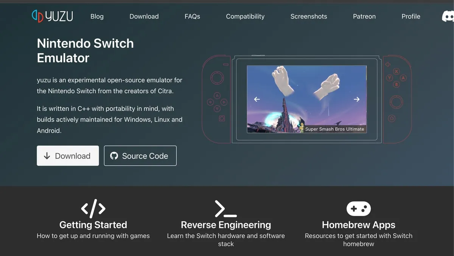The height and width of the screenshot is (256, 454).
Task: Go to Download in the navigation bar
Action: pos(144,16)
